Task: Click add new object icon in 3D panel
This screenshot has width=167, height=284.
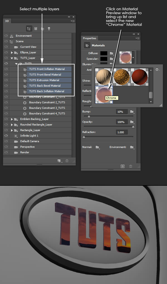Action: 60,161
